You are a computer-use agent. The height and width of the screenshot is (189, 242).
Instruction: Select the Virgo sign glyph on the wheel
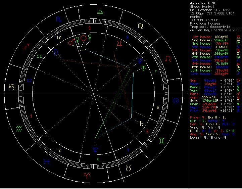pyautogui.click(x=140, y=26)
